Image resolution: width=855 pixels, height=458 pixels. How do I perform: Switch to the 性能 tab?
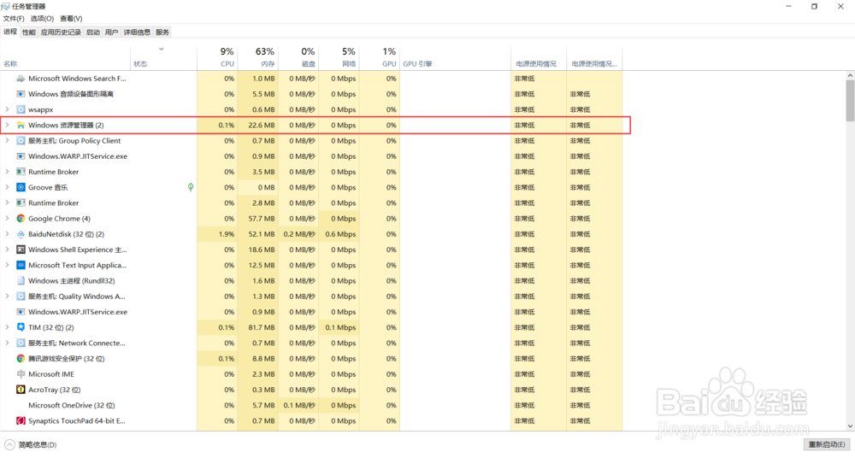coord(29,32)
